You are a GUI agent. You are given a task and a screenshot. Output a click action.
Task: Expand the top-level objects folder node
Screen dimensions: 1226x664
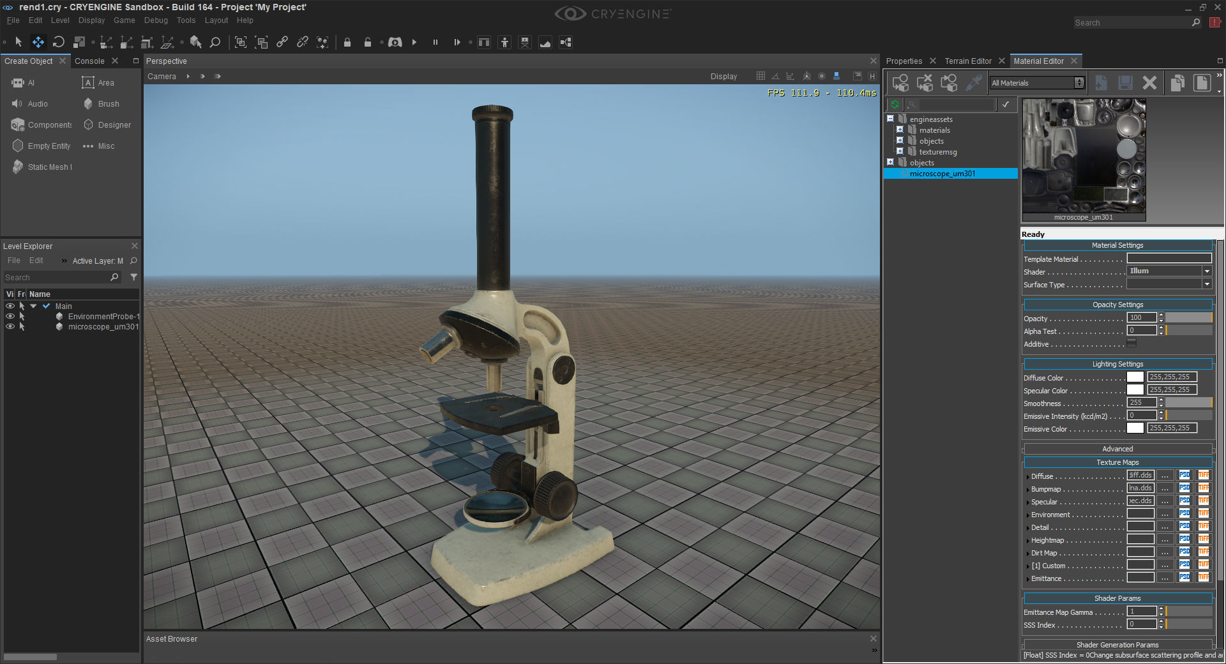890,162
